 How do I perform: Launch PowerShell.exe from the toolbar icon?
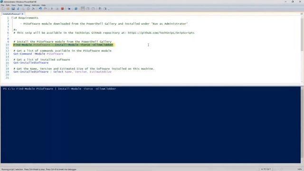point(76,9)
